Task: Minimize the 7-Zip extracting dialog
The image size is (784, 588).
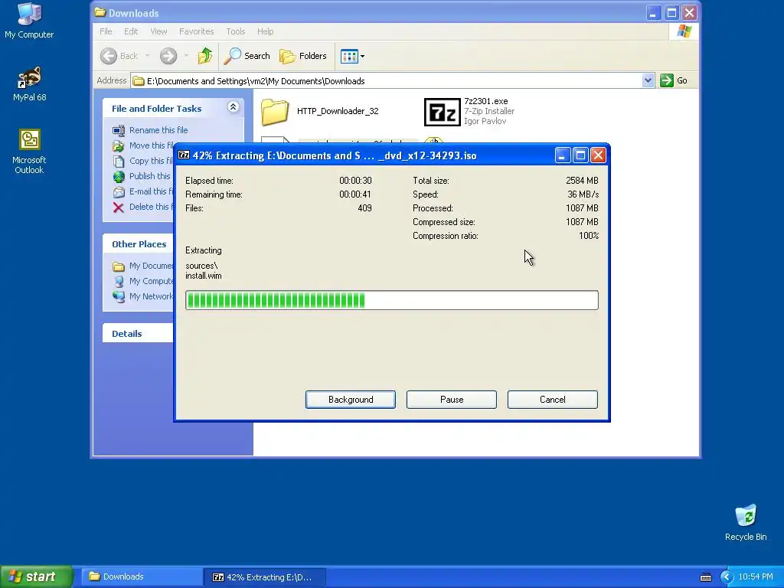Action: [x=563, y=155]
